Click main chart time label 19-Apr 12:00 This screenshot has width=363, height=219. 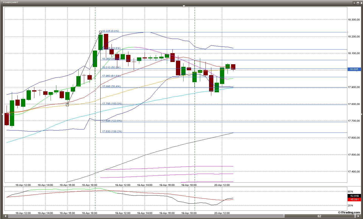[x=123, y=185]
